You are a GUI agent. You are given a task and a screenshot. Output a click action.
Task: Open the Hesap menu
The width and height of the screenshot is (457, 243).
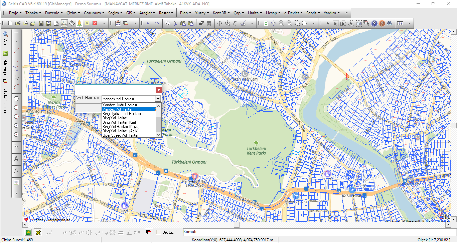(273, 13)
